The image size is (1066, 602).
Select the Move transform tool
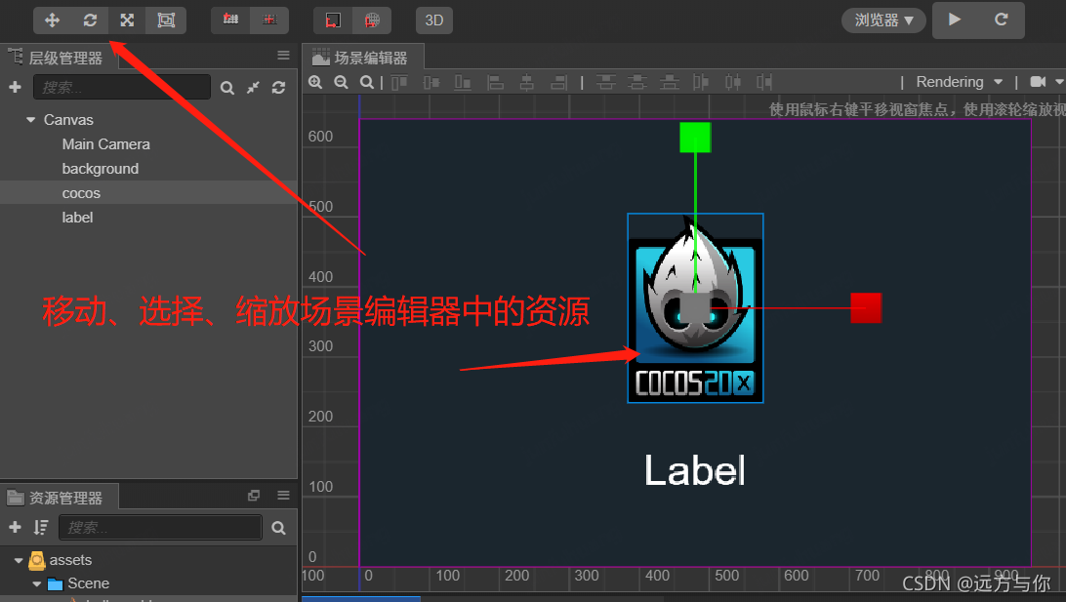pos(53,20)
